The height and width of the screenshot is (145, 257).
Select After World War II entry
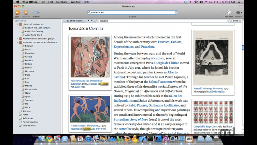point(34,35)
